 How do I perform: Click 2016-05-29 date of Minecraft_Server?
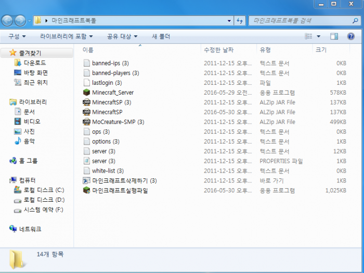[x=228, y=93]
